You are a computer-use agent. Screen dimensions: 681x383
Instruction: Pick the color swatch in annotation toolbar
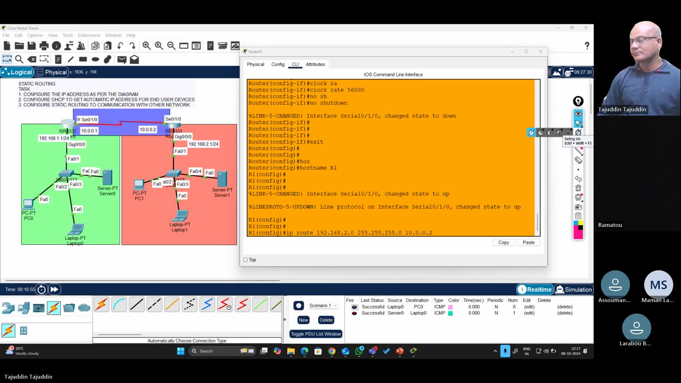click(578, 230)
